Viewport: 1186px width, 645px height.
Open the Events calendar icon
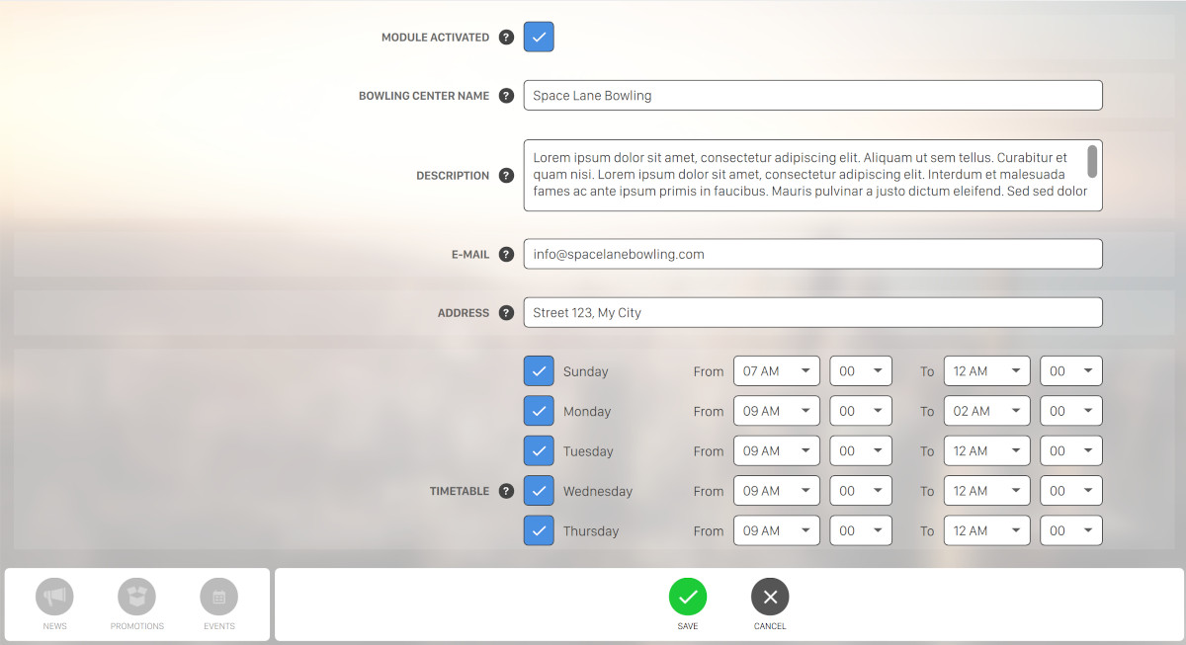coord(218,597)
